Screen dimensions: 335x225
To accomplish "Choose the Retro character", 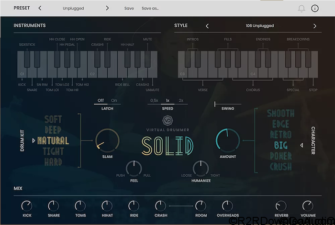I will 281,135.
